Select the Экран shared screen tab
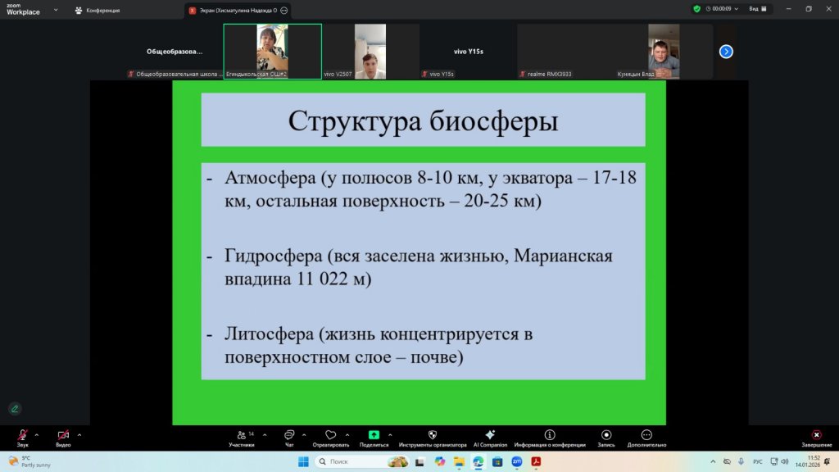839x472 pixels. [232, 11]
